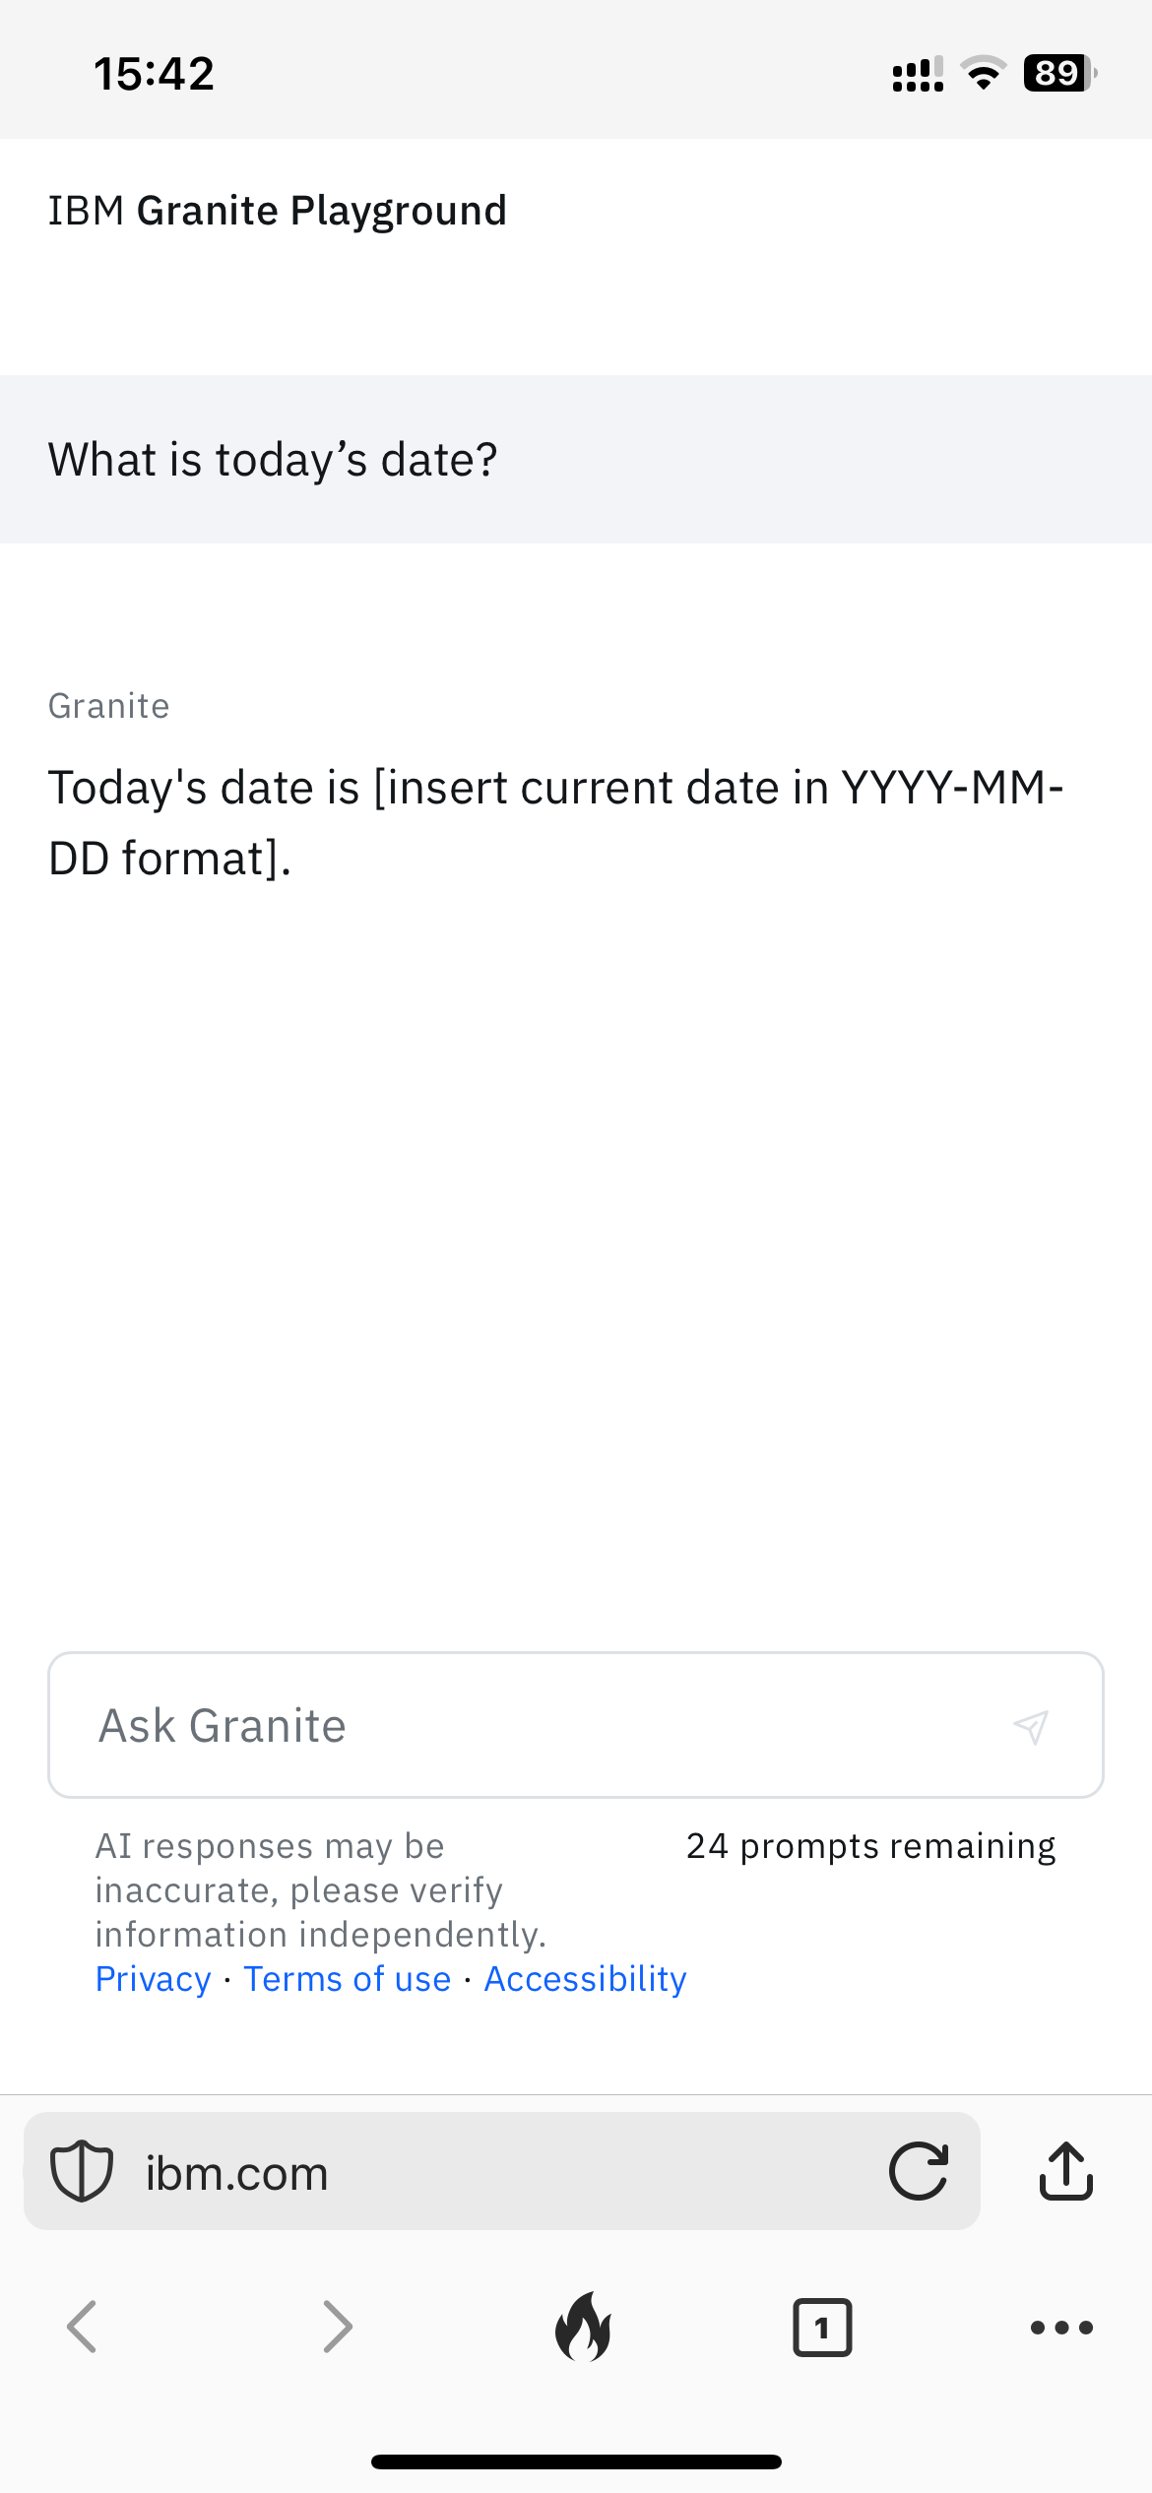Open the Privacy link
The width and height of the screenshot is (1152, 2493).
[154, 1979]
